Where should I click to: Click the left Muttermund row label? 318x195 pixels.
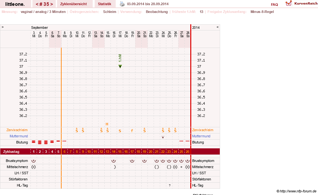[19, 136]
